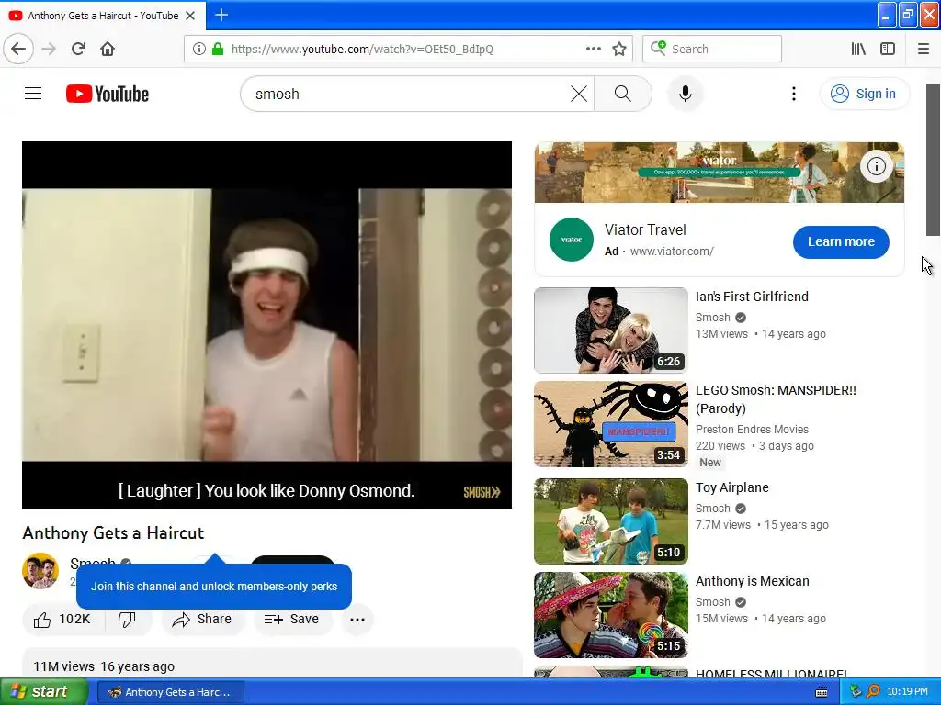Reload the current page

(78, 49)
